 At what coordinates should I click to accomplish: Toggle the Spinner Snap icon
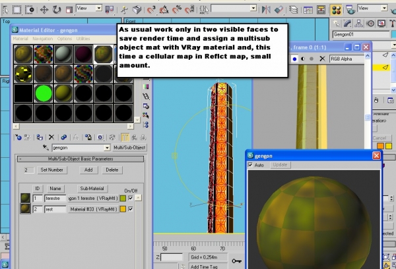pos(189,10)
